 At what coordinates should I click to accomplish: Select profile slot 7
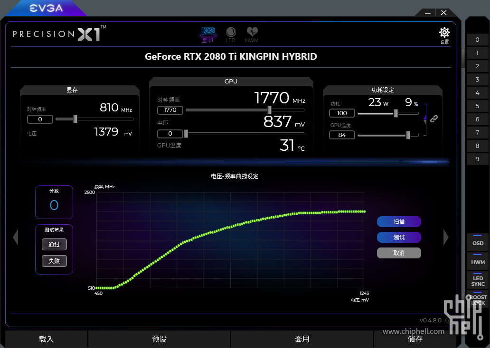click(477, 132)
